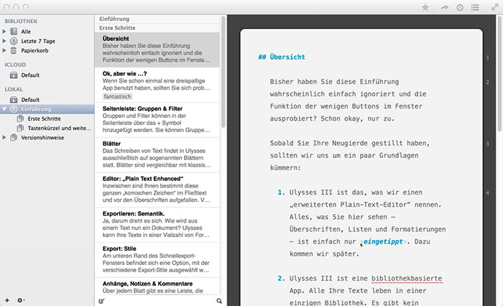Viewport: 503px width, 306px height.
Task: Click the Lokal Default inbox icon
Action: (x=14, y=99)
